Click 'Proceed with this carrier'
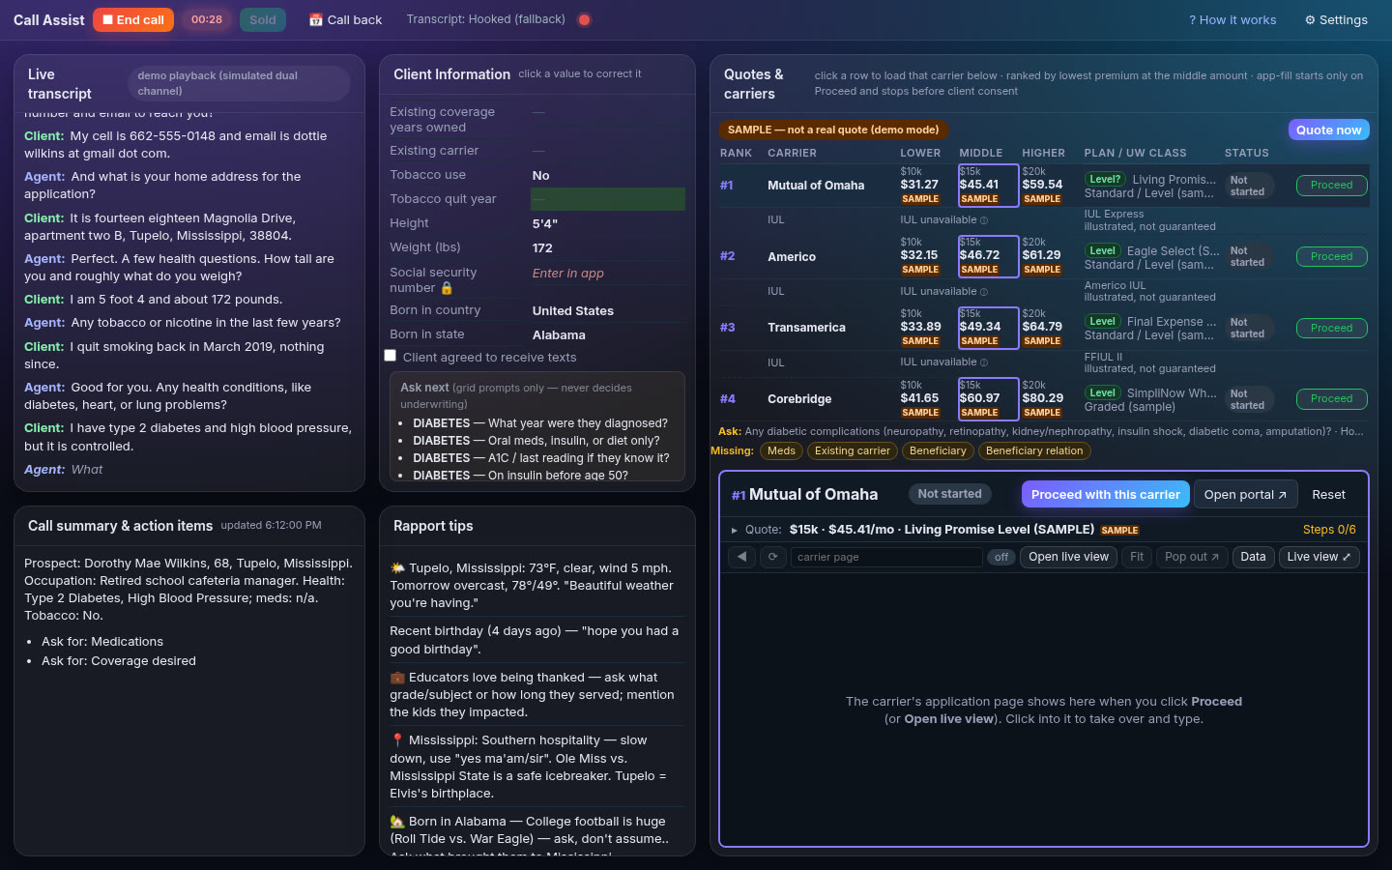Image resolution: width=1392 pixels, height=870 pixels. tap(1105, 494)
